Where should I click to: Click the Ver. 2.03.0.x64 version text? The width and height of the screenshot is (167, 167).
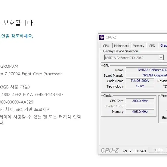(x=134, y=151)
